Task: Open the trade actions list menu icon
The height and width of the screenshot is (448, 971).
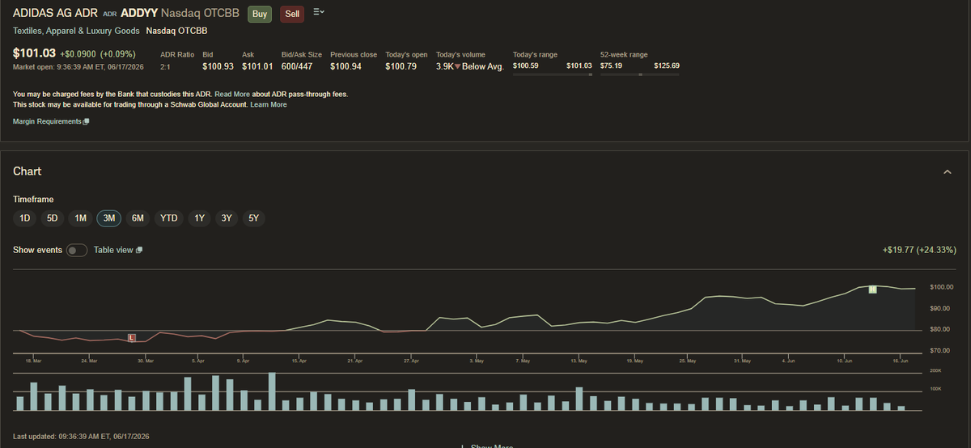Action: point(318,12)
